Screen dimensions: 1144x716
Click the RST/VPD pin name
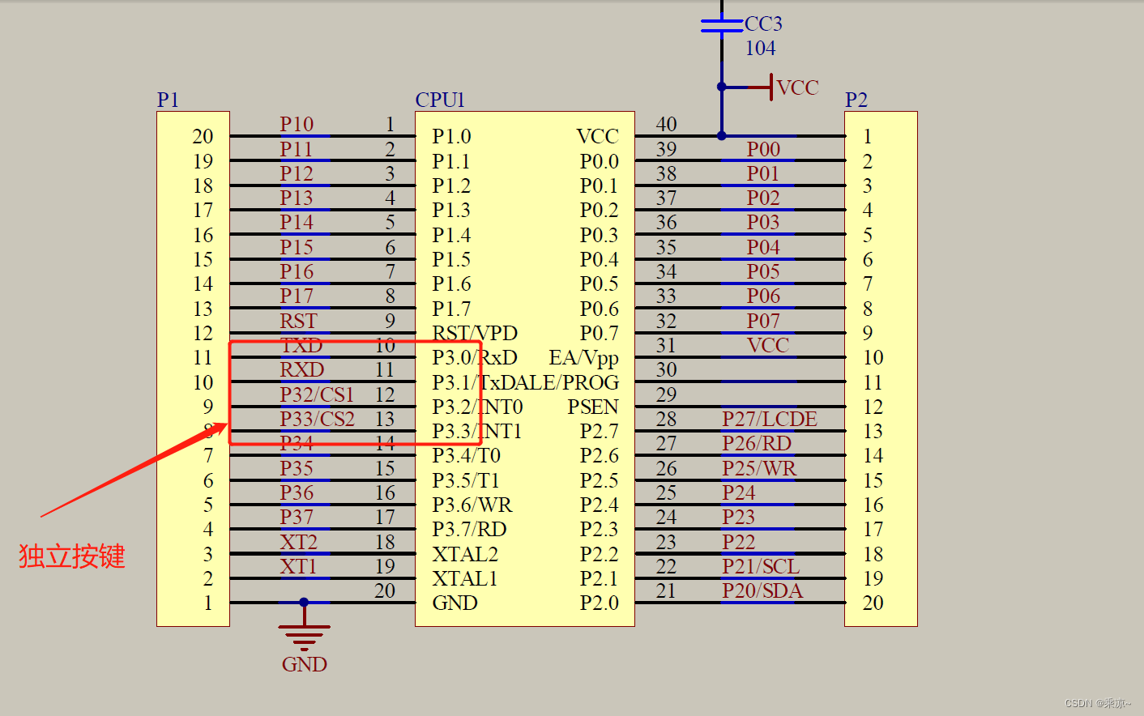475,333
